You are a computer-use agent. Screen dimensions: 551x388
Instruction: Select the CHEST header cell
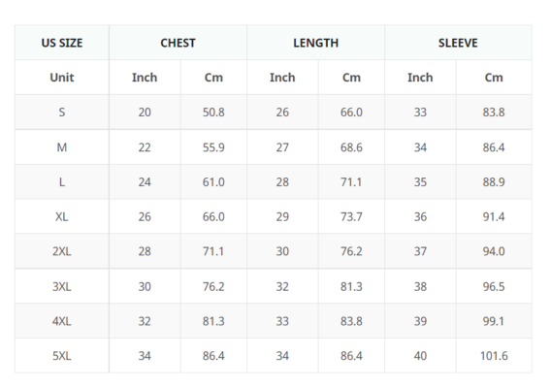[178, 43]
